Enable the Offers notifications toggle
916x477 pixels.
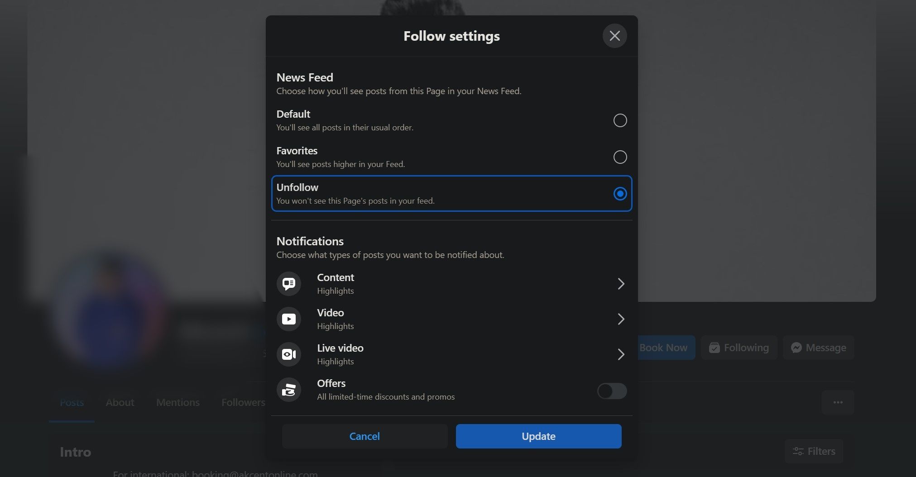[x=612, y=391]
